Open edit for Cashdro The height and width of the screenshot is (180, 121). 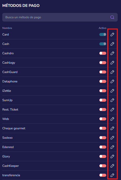tap(112, 53)
